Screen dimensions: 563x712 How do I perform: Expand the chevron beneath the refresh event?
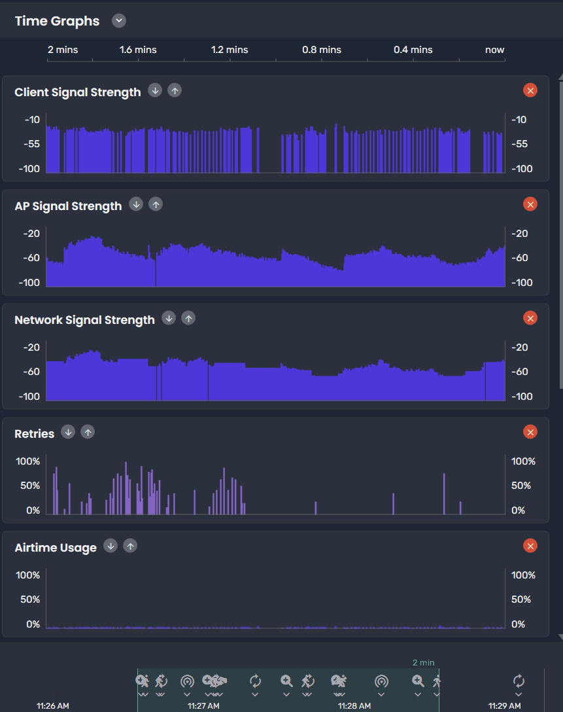[254, 695]
